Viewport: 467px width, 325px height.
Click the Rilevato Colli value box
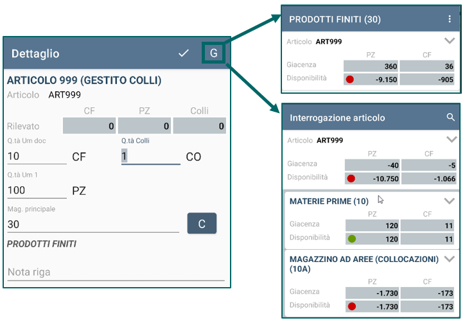pyautogui.click(x=200, y=126)
